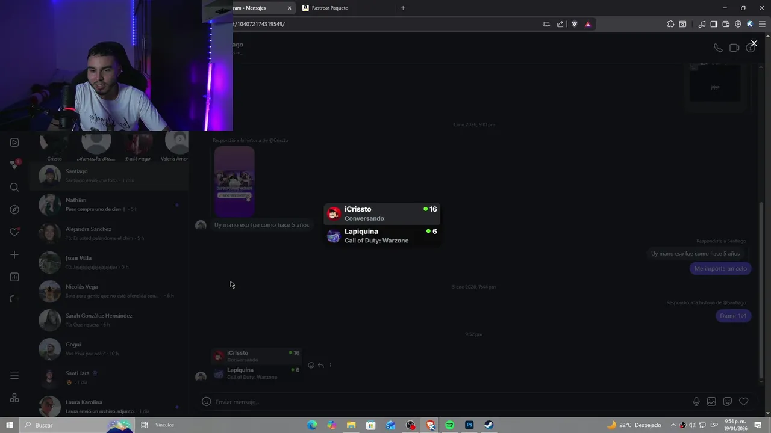Send a heart using the like icon
The height and width of the screenshot is (433, 771).
click(x=743, y=402)
